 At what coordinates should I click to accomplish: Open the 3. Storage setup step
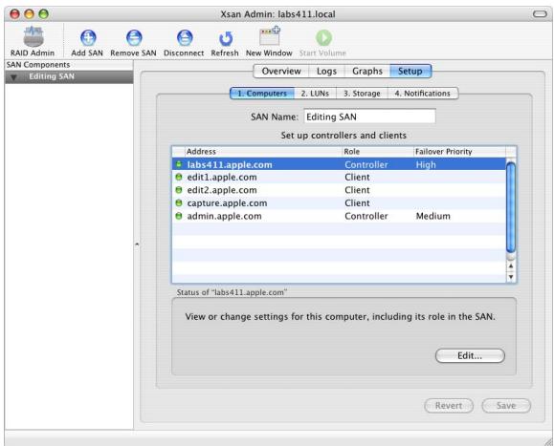coord(362,94)
